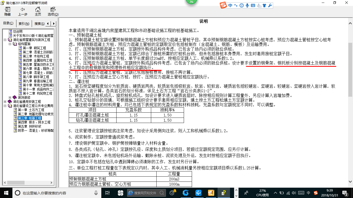The width and height of the screenshot is (353, 198).
Task: Open the orange notepad taskbar icon
Action: (x=211, y=193)
